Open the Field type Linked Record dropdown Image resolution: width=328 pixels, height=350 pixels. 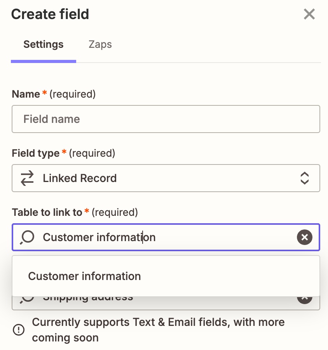pos(166,178)
